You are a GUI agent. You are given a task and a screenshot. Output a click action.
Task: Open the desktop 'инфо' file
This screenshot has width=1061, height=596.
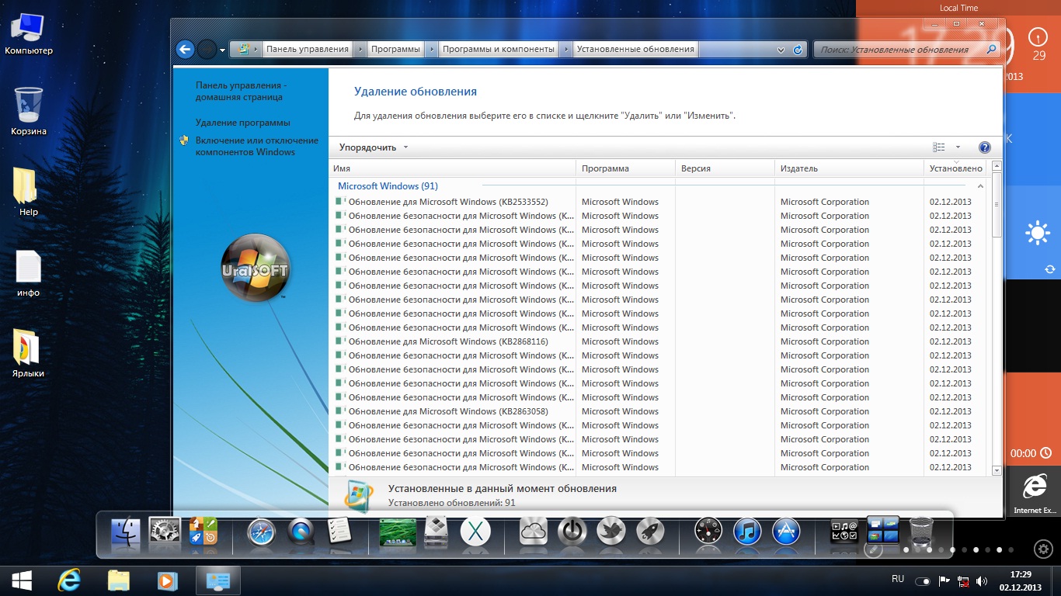tap(28, 273)
